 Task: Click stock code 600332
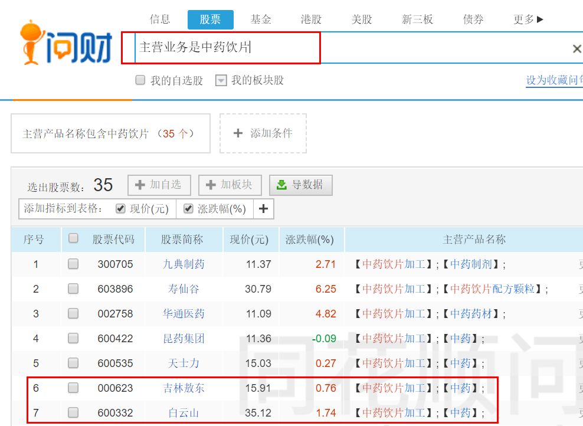[115, 412]
